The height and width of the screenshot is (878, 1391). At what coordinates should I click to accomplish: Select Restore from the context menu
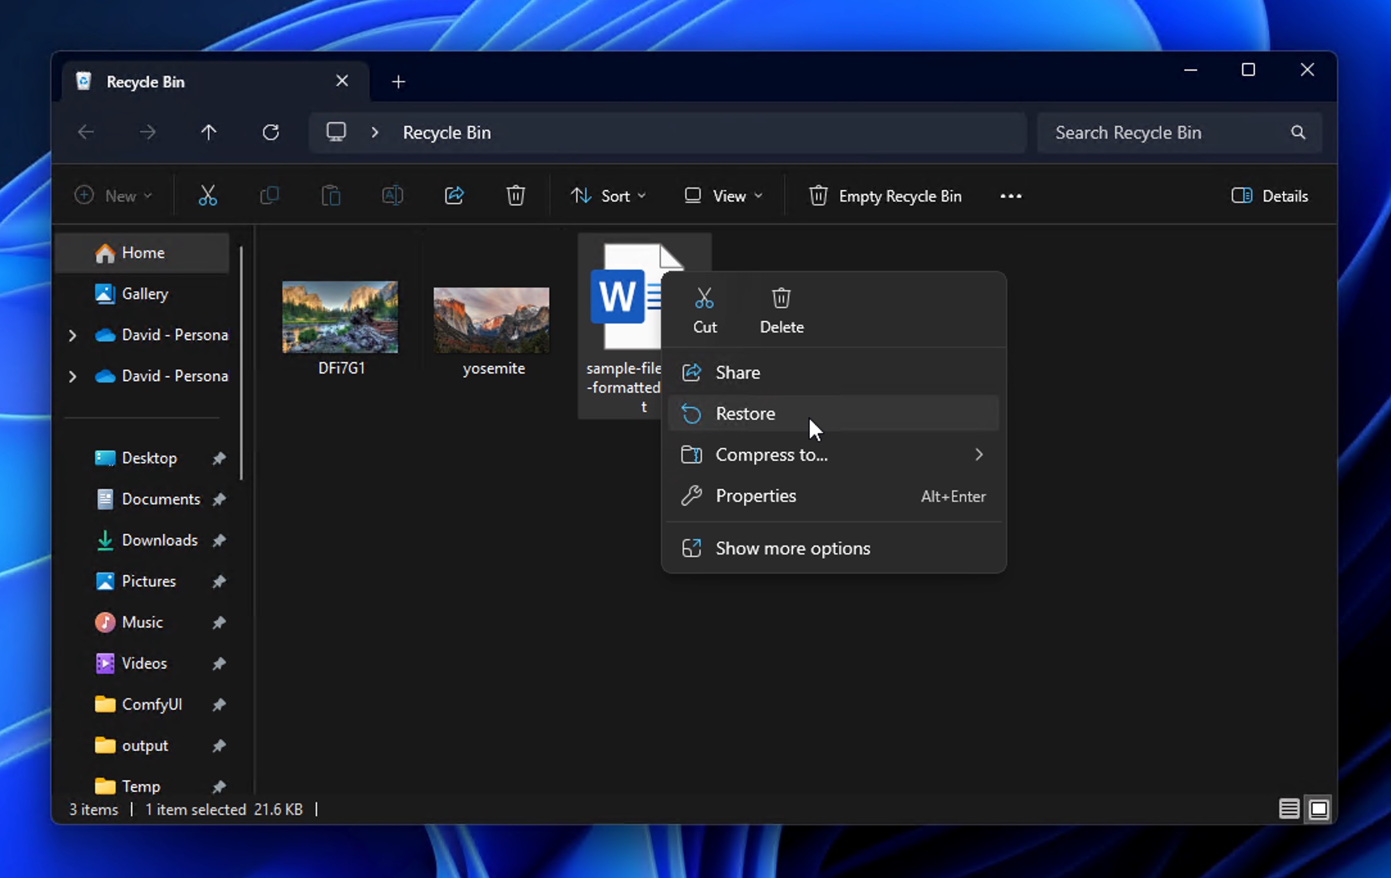[745, 413]
